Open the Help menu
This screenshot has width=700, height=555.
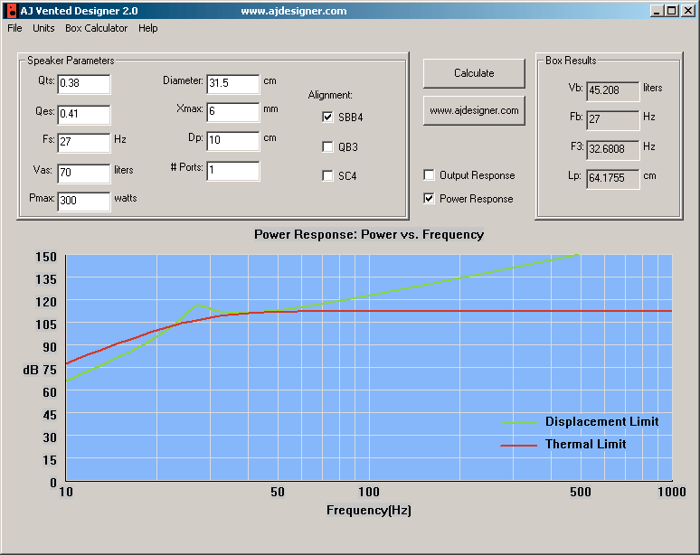(147, 28)
